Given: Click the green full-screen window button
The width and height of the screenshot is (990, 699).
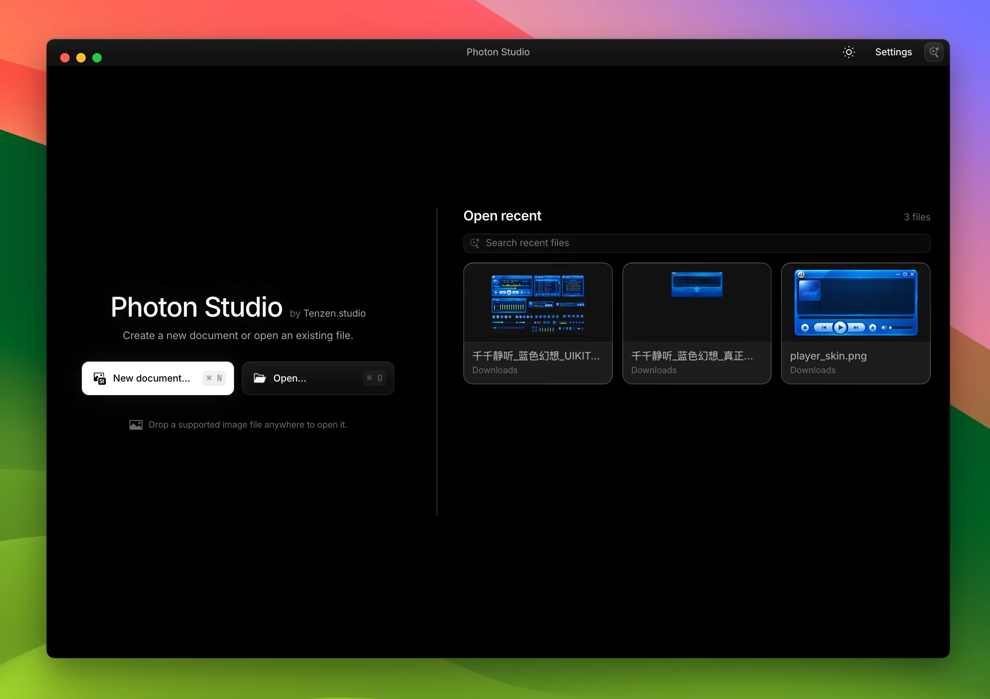Looking at the screenshot, I should click(x=97, y=58).
